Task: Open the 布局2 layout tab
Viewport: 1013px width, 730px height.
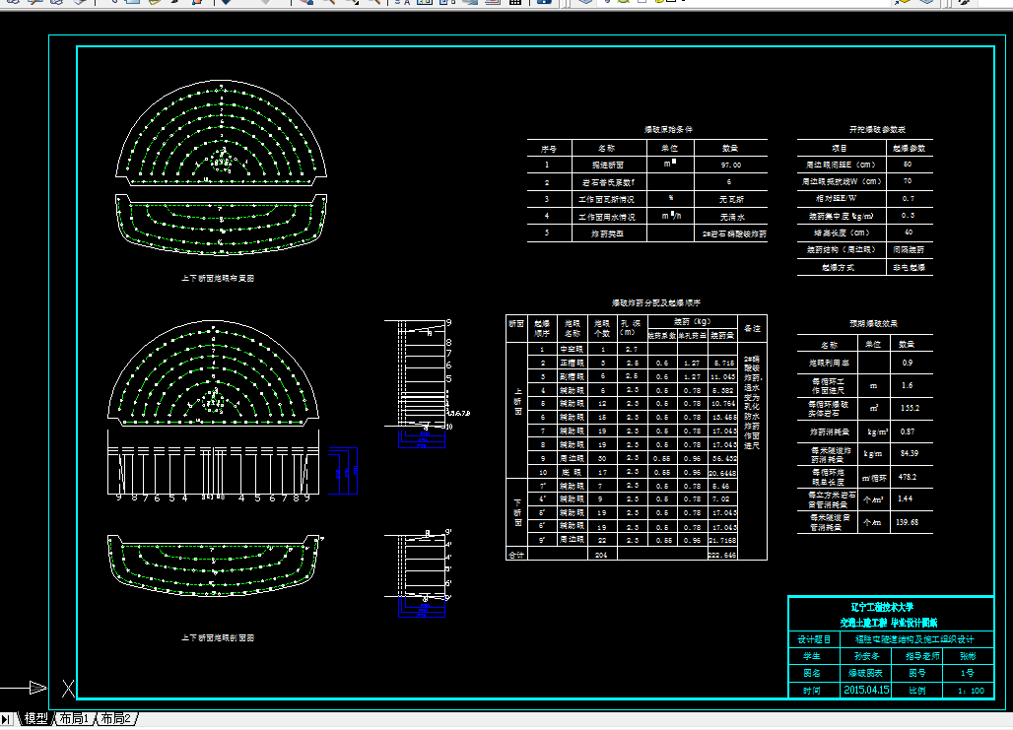Action: coord(116,718)
